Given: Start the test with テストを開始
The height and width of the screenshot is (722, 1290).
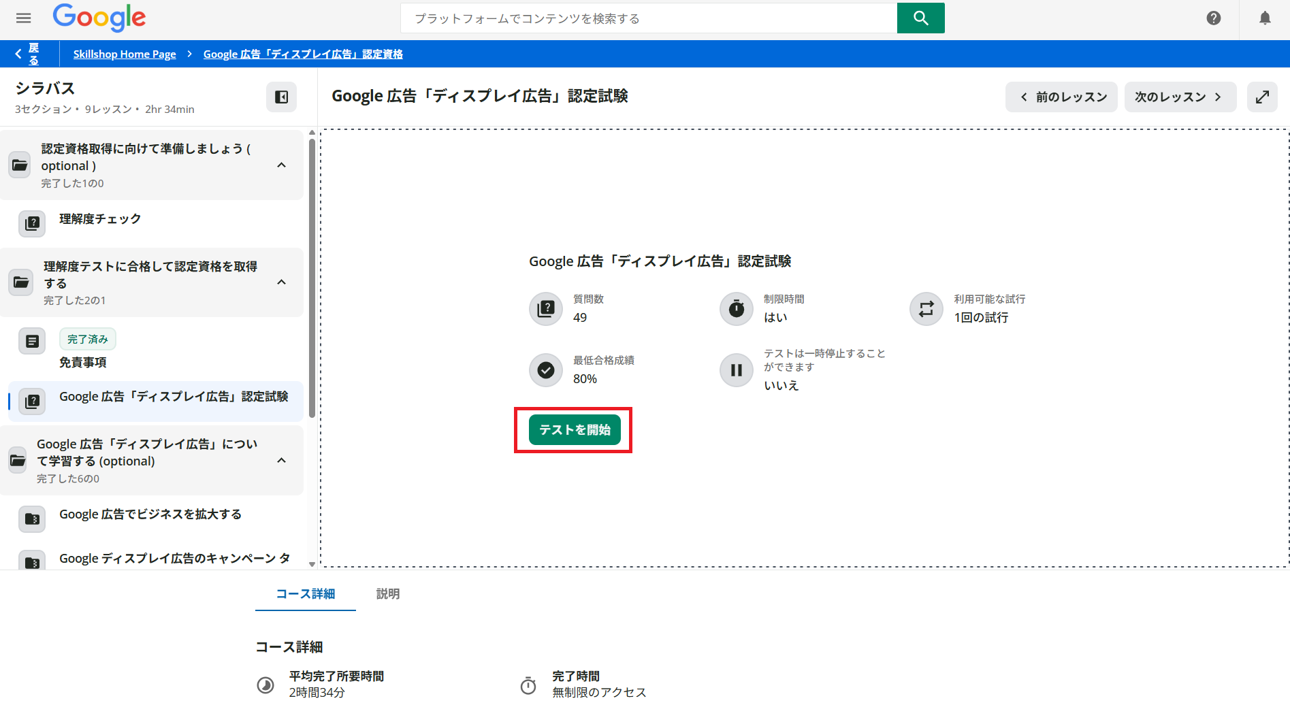Looking at the screenshot, I should pos(575,430).
